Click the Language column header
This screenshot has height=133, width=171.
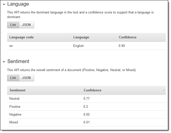81,37
